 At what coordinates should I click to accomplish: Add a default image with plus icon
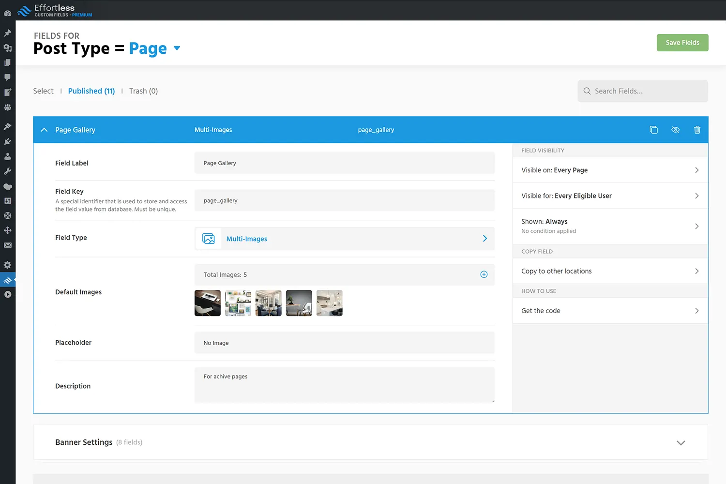(x=484, y=274)
